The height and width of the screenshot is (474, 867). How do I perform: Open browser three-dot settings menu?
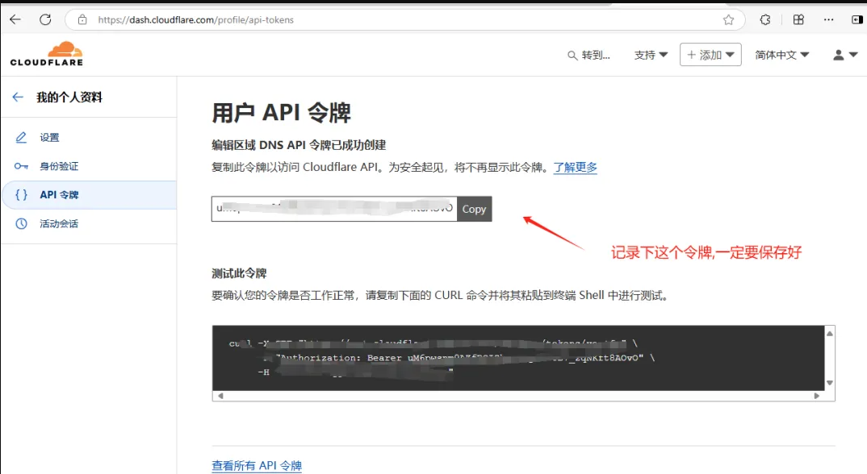coord(828,20)
